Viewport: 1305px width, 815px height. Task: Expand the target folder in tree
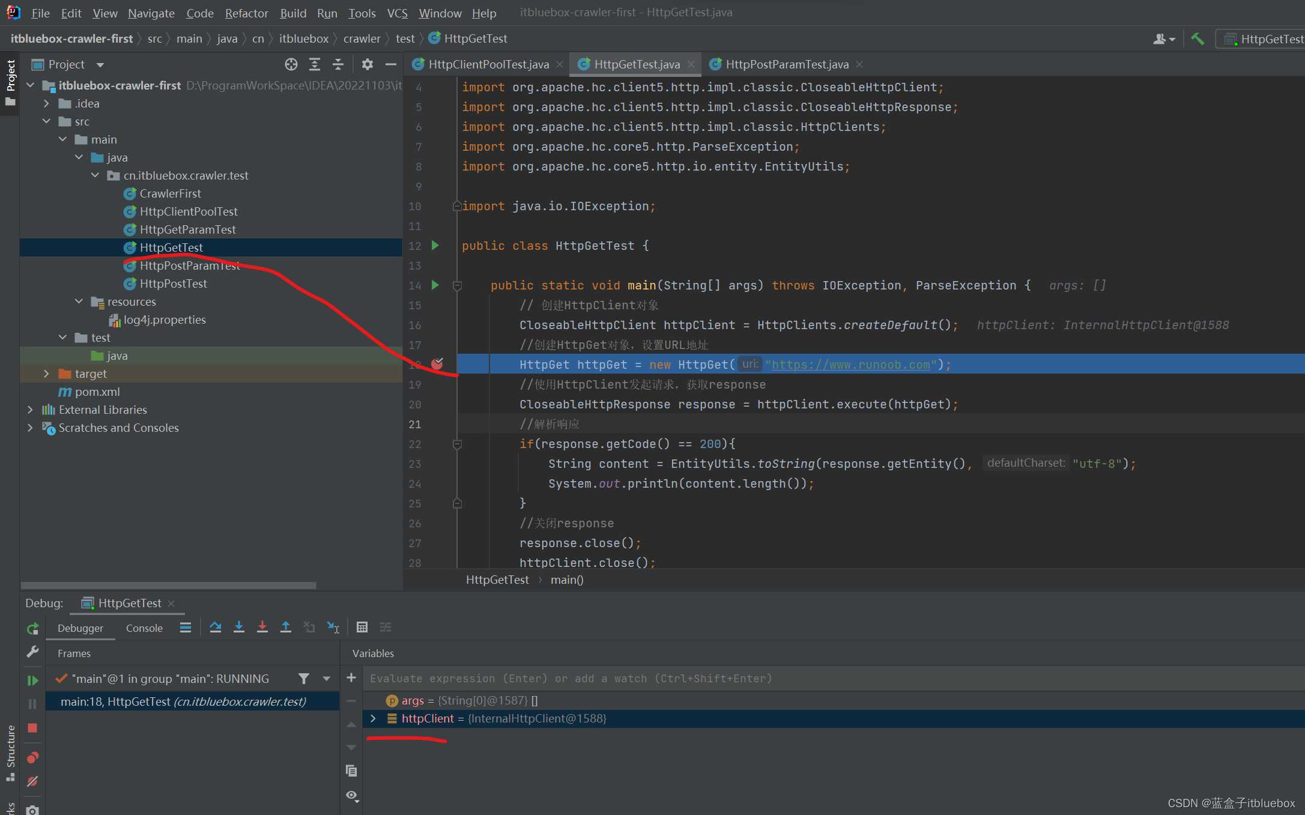pyautogui.click(x=46, y=374)
